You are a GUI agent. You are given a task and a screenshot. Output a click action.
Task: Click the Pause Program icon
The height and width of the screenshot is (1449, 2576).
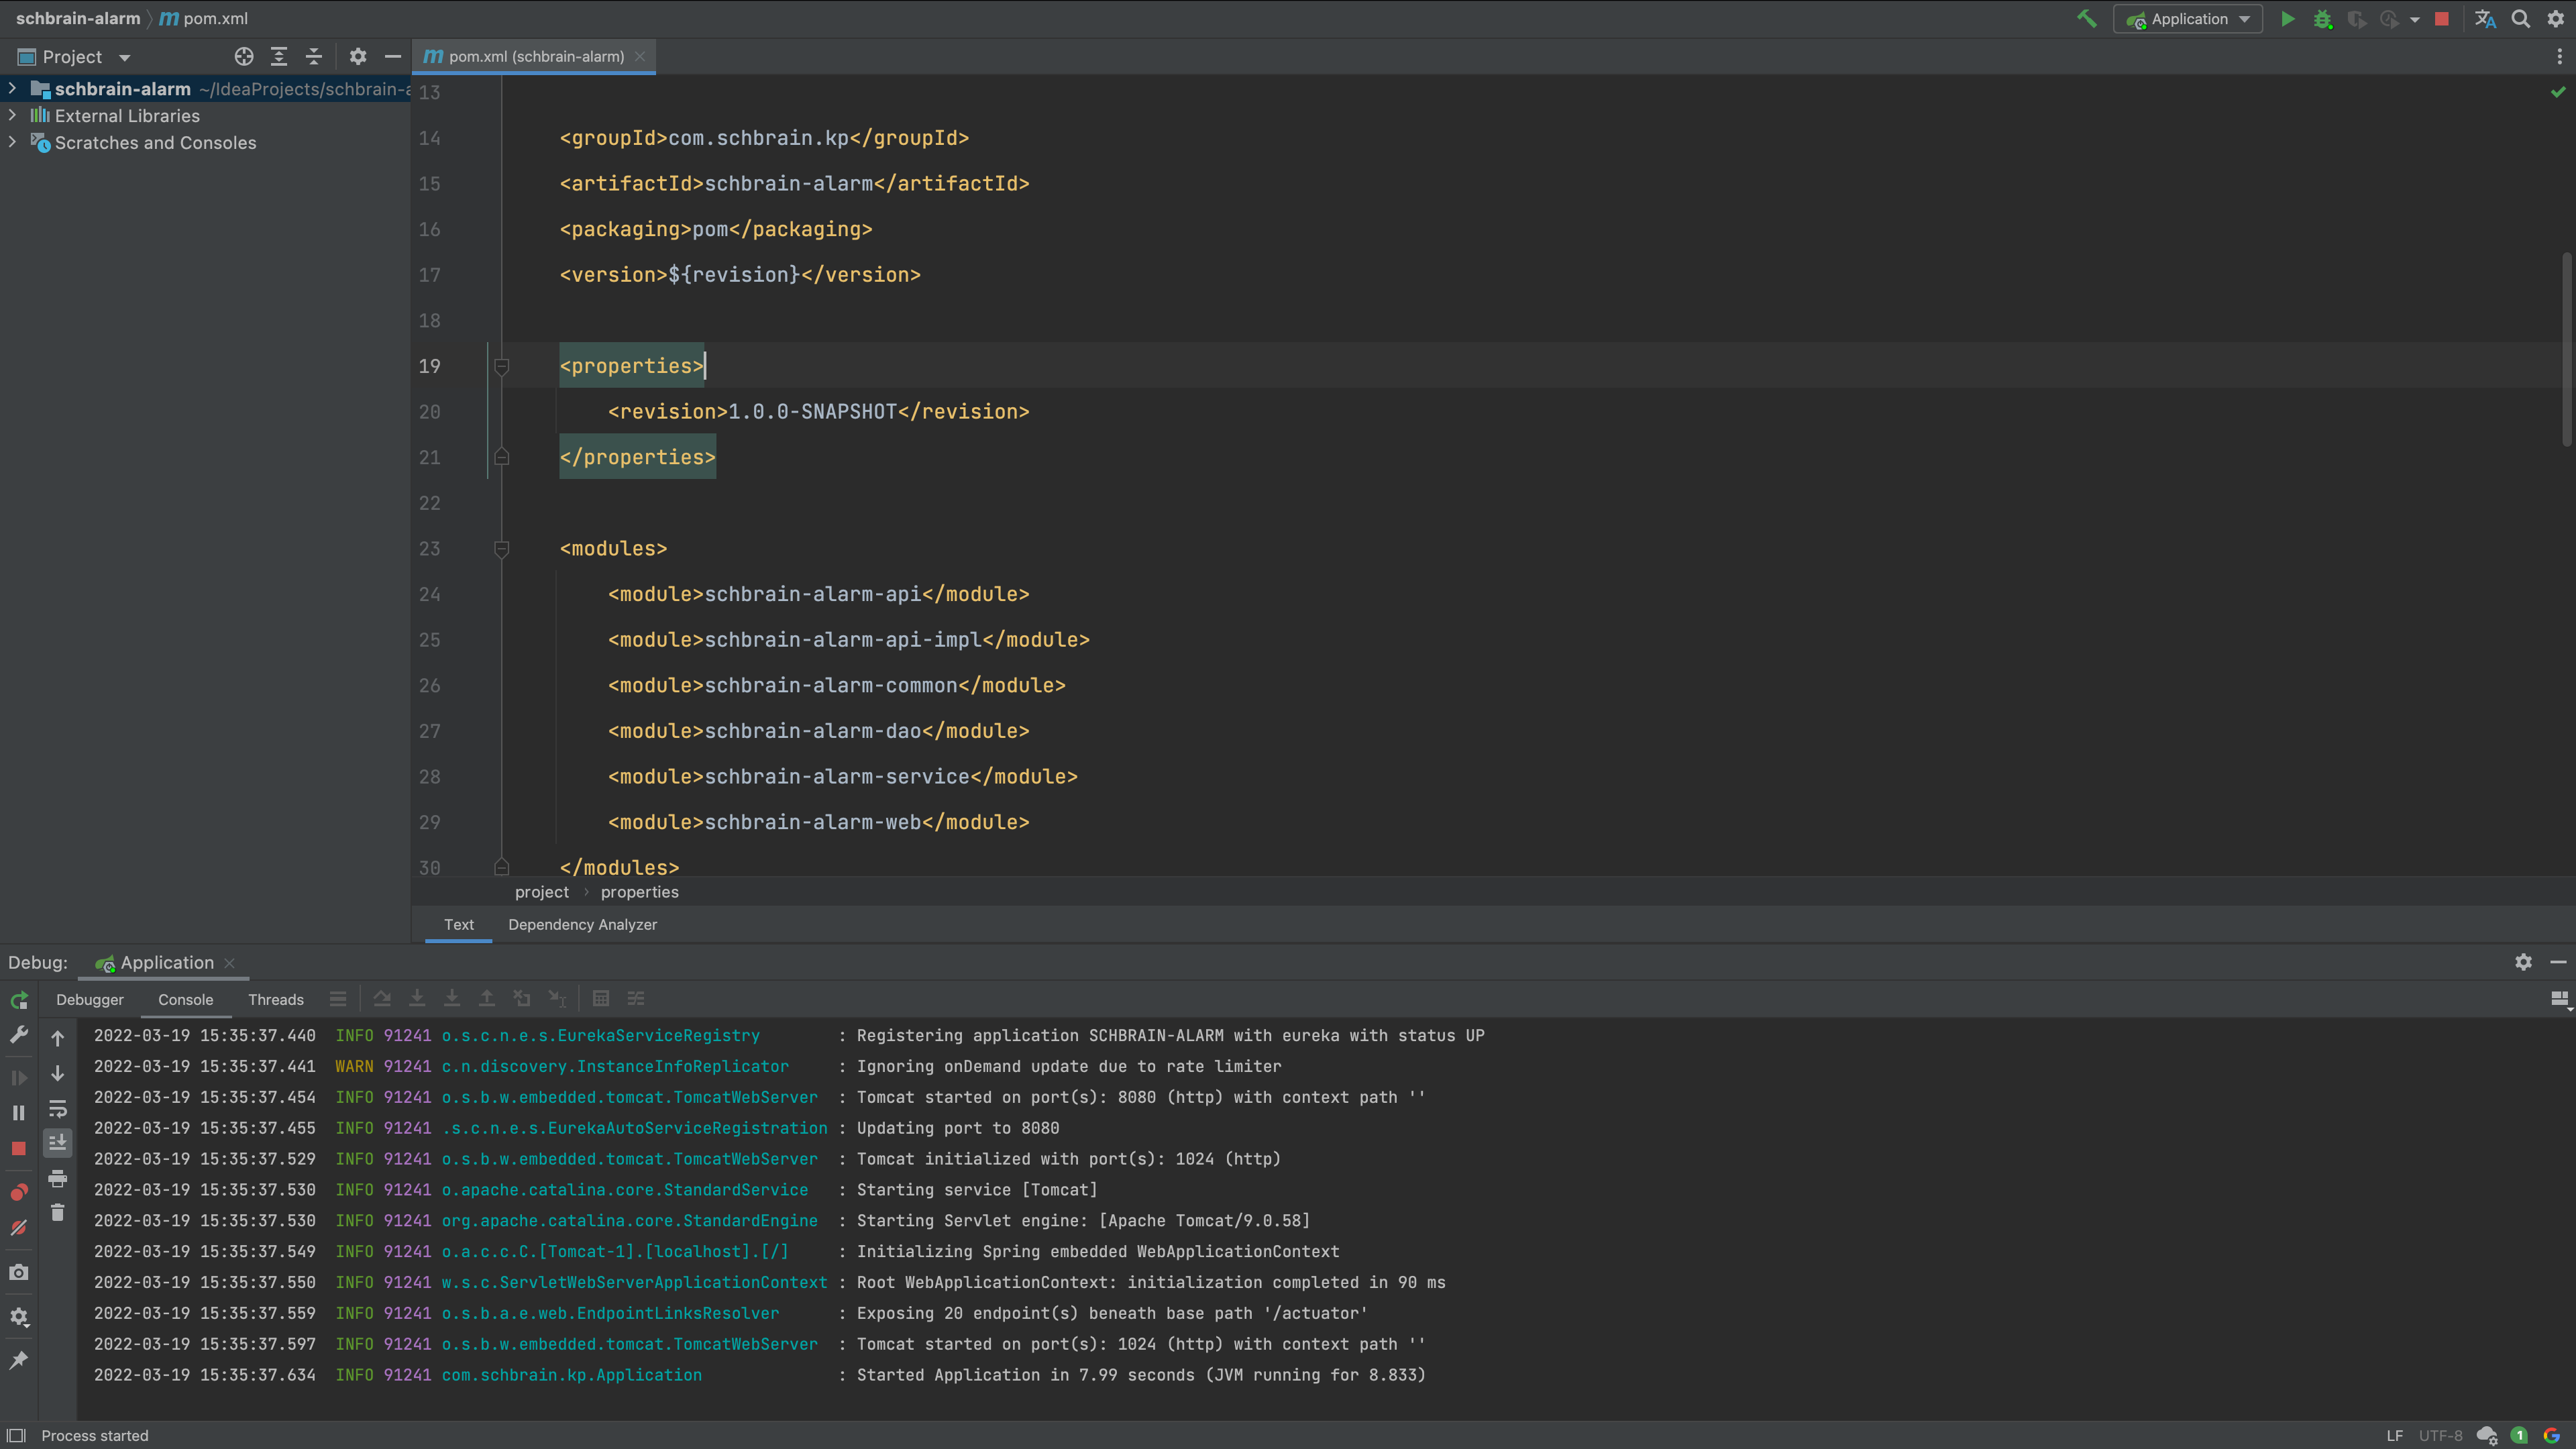[19, 1112]
